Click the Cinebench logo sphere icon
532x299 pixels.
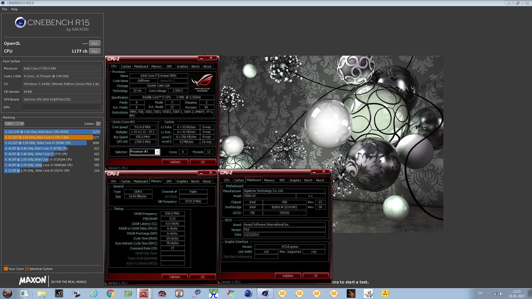coord(21,22)
